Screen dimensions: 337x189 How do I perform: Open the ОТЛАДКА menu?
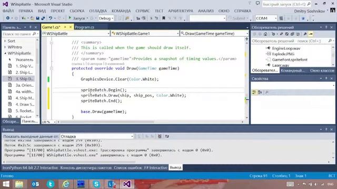98,10
